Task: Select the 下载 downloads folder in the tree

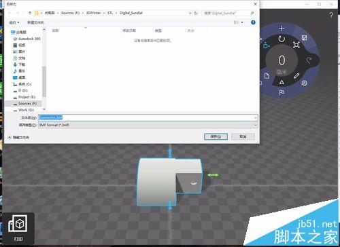Action: (19, 64)
